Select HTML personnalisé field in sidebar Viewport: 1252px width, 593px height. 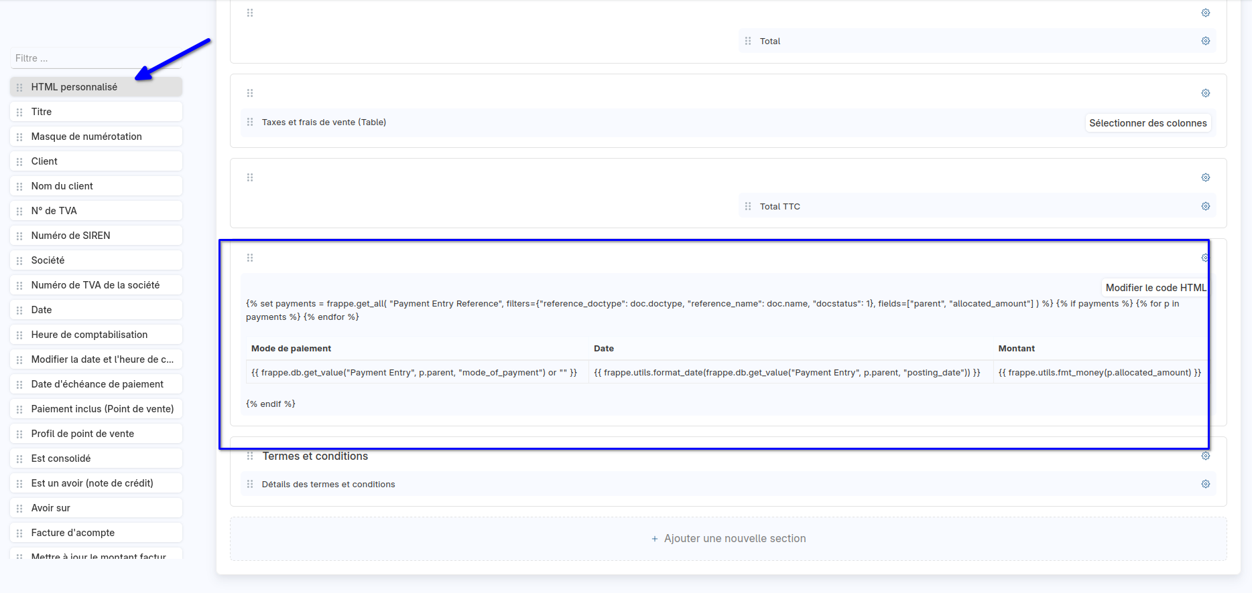pyautogui.click(x=96, y=87)
